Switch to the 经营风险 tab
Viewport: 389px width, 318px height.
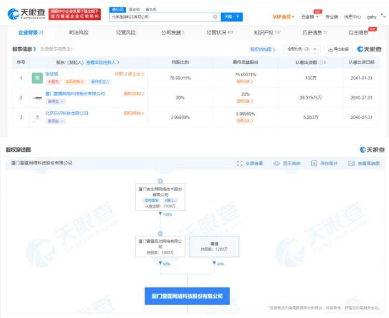(126, 32)
